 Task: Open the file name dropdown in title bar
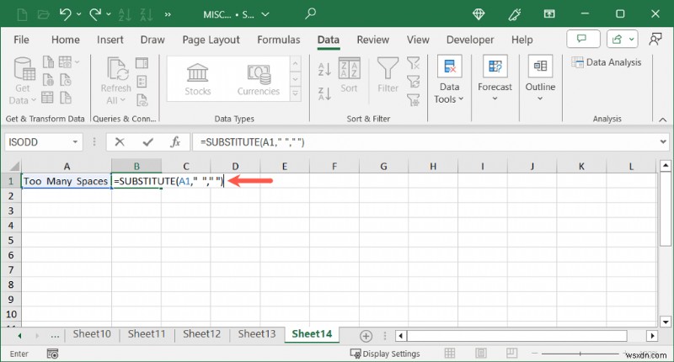(x=265, y=14)
